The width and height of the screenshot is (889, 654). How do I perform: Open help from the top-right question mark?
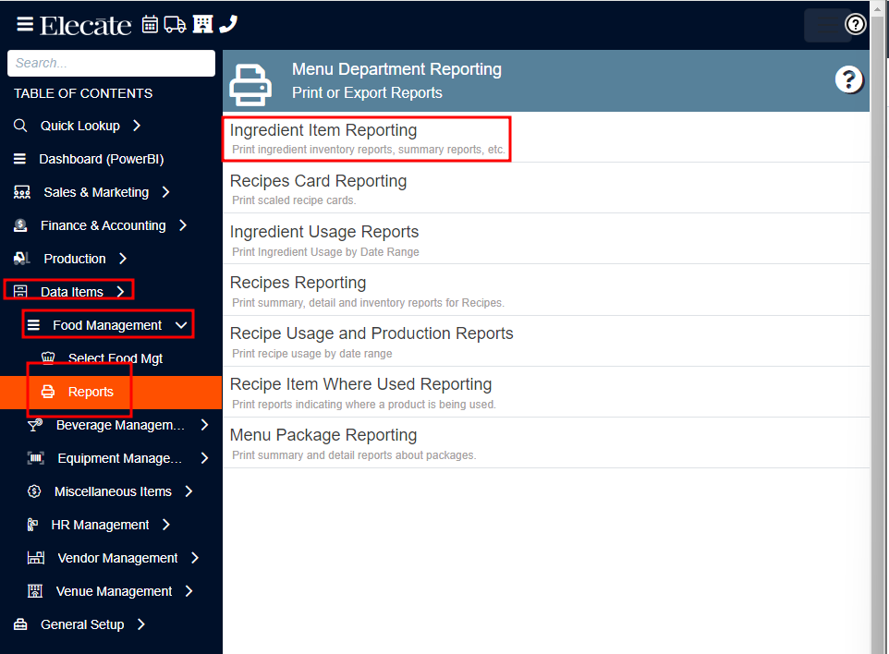pos(855,24)
